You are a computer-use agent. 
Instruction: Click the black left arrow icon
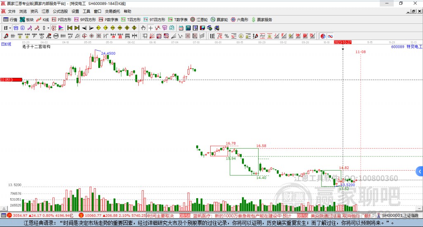tap(84, 28)
